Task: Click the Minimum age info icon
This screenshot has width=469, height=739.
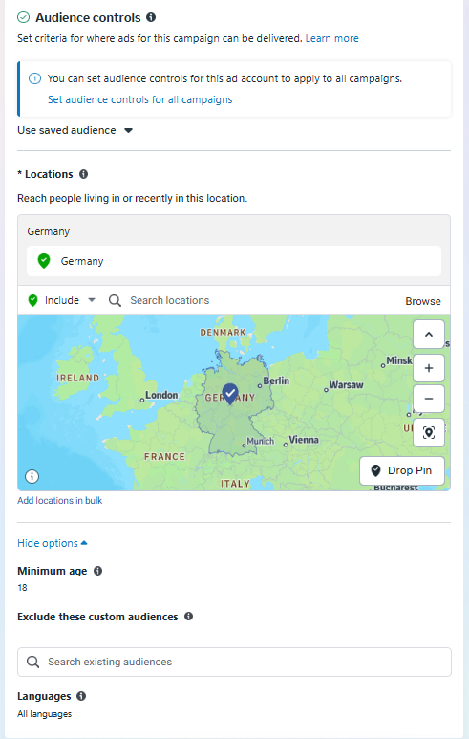Action: [x=98, y=571]
